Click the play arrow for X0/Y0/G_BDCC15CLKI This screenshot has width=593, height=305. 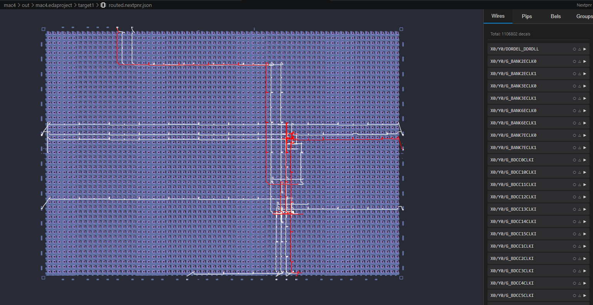pyautogui.click(x=585, y=234)
